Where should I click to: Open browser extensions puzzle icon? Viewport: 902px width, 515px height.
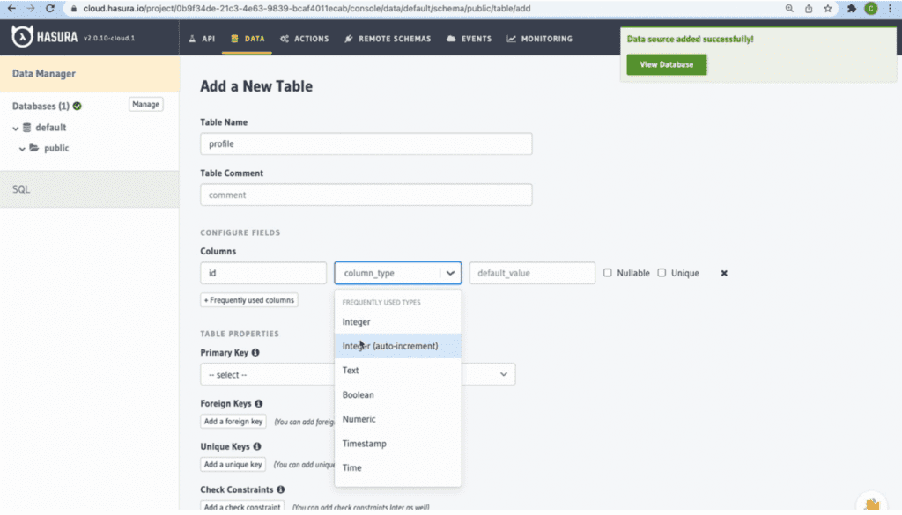pyautogui.click(x=852, y=9)
